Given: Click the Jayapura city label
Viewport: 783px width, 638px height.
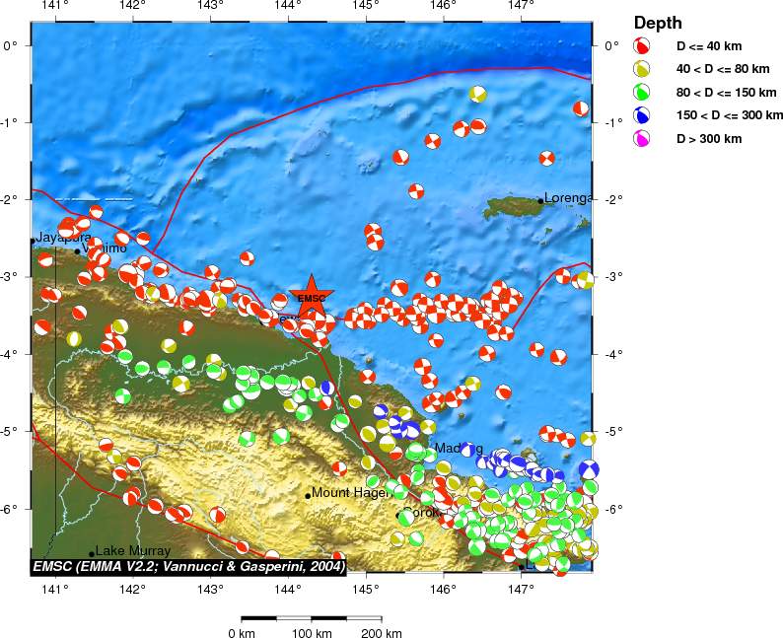Looking at the screenshot, I should [x=64, y=238].
